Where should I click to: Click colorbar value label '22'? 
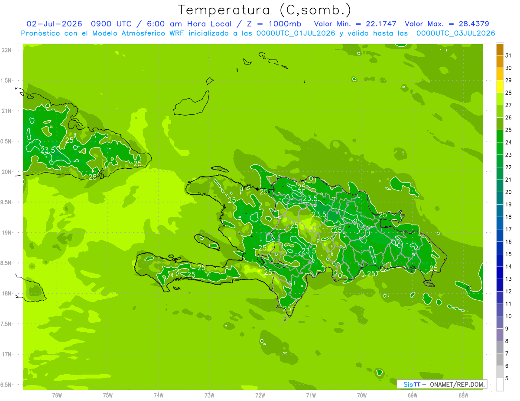tap(509, 167)
